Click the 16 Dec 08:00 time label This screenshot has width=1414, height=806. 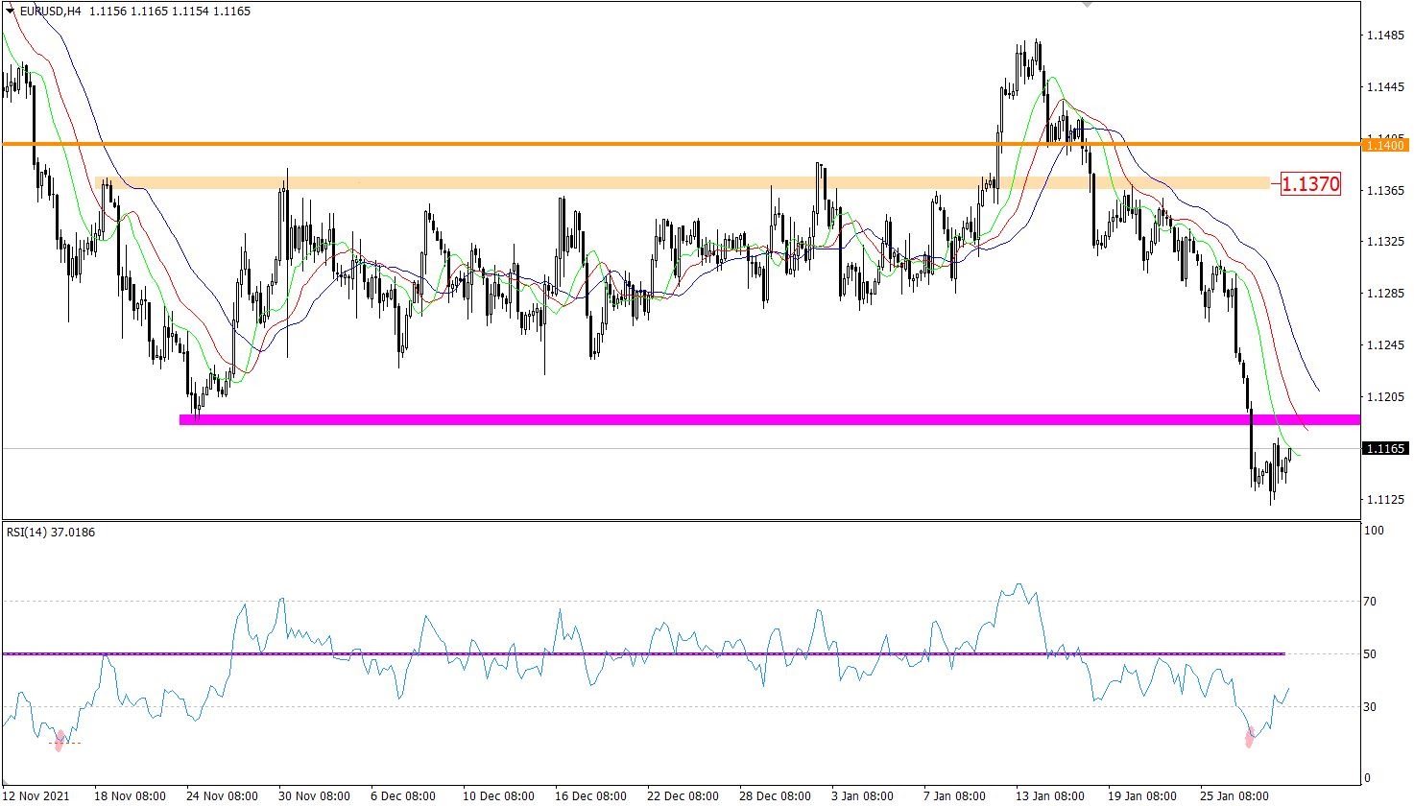tap(590, 796)
